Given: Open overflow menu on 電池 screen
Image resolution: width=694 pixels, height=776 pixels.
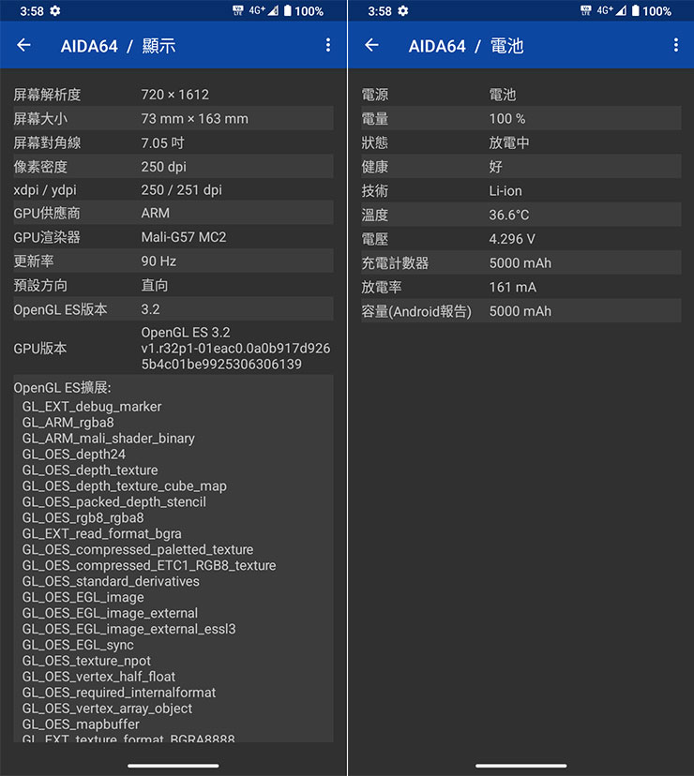Looking at the screenshot, I should point(675,46).
